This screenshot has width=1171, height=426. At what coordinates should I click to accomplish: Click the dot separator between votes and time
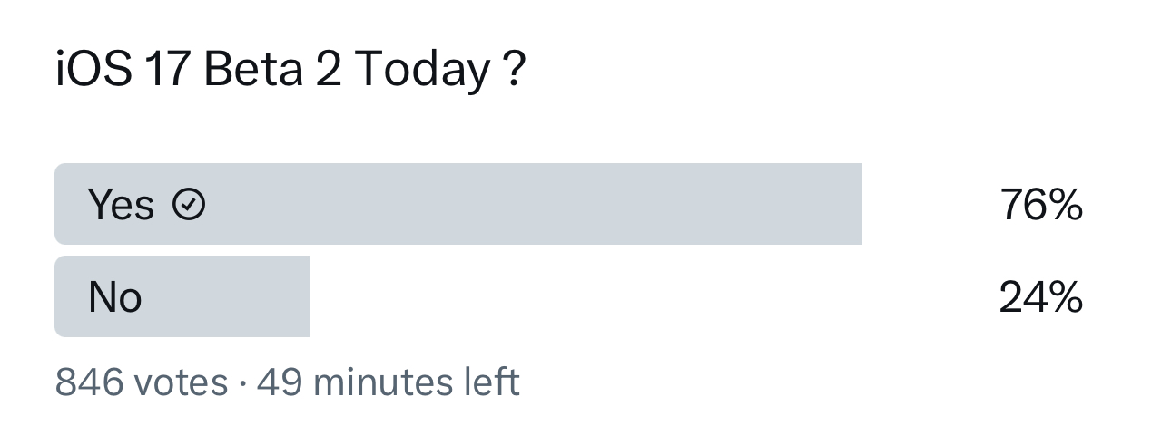(242, 382)
